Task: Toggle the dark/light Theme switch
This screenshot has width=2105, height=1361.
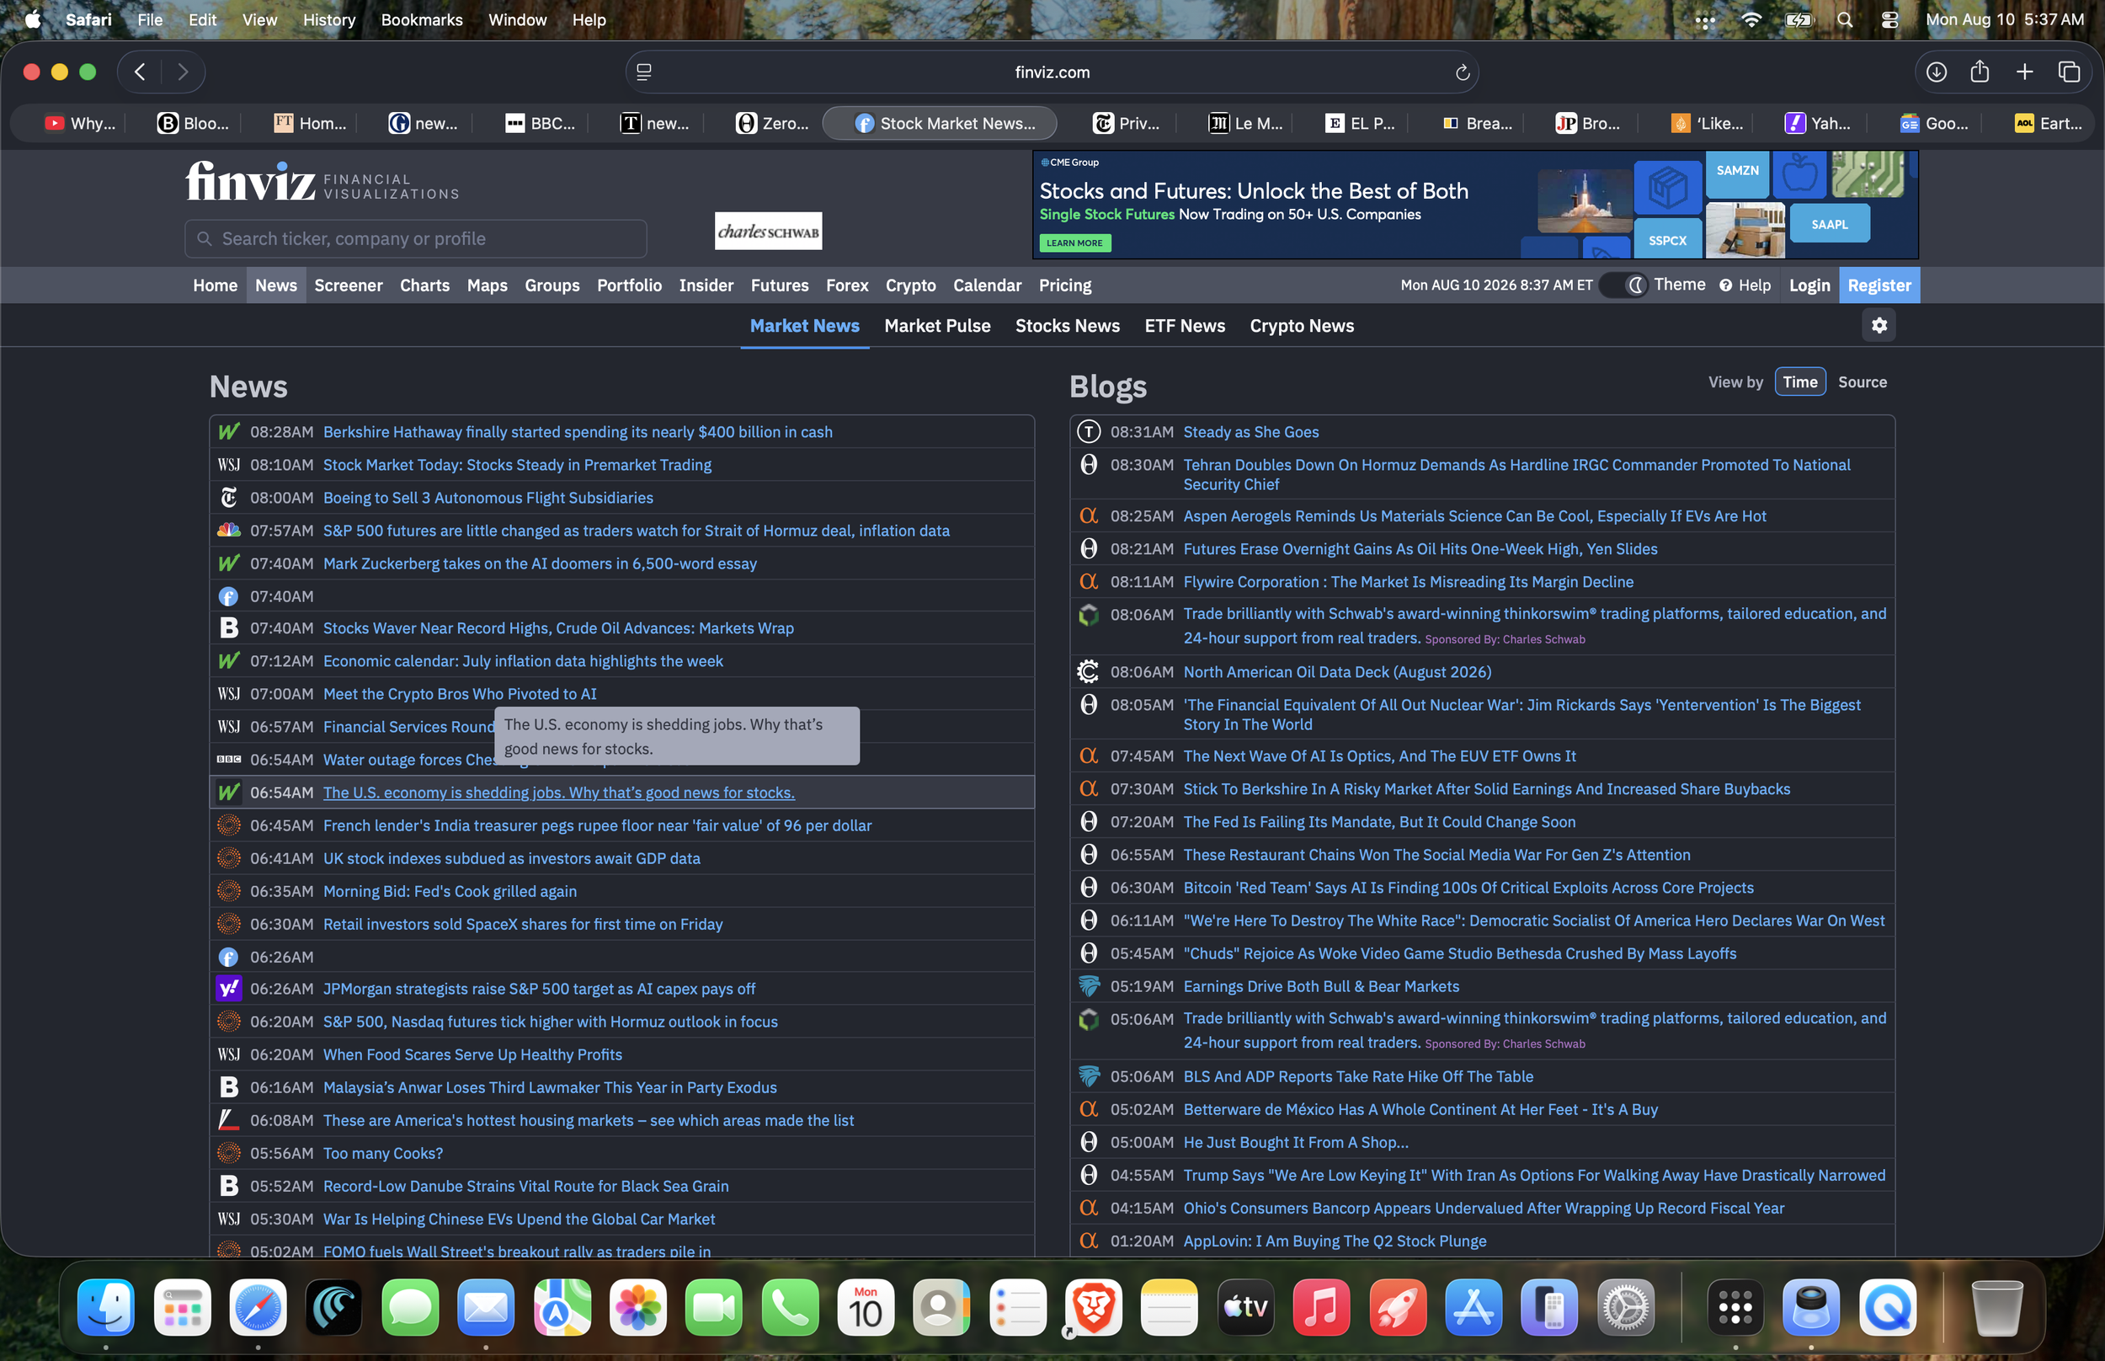Action: [1624, 286]
